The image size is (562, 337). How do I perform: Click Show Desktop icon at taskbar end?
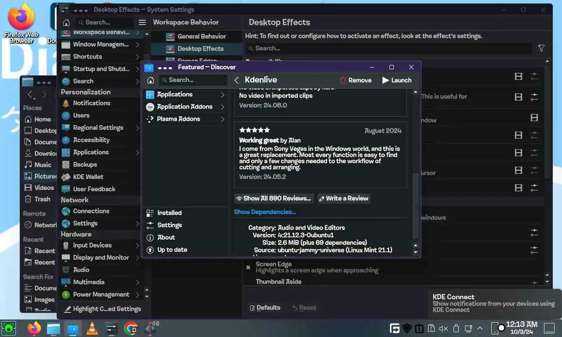tap(549, 328)
